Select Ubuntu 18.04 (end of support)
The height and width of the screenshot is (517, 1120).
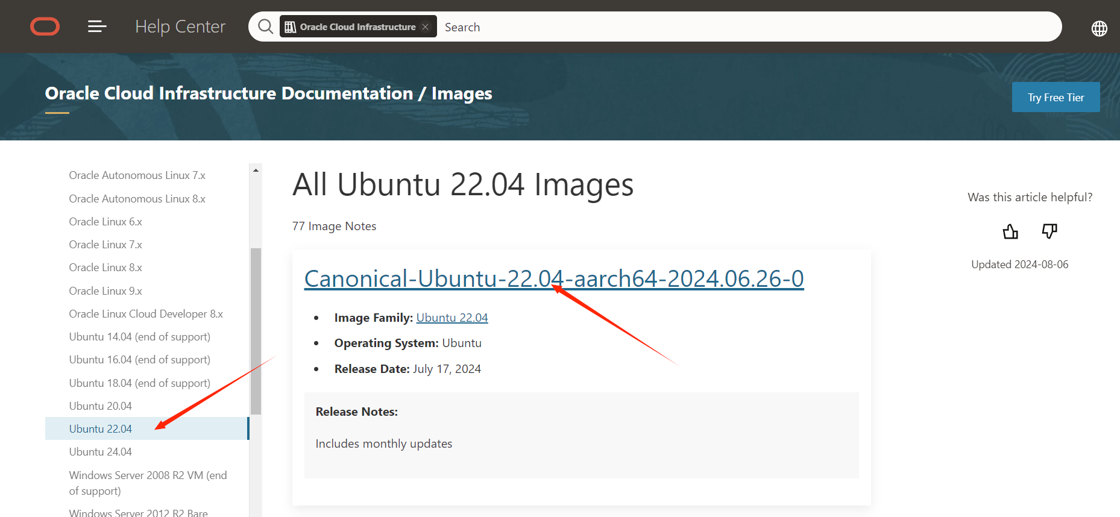tap(140, 383)
